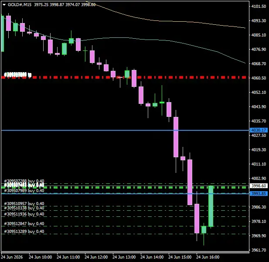Open the chart menu triangle beside GOLD#,M15
The width and height of the screenshot is (269, 262).
click(4, 5)
